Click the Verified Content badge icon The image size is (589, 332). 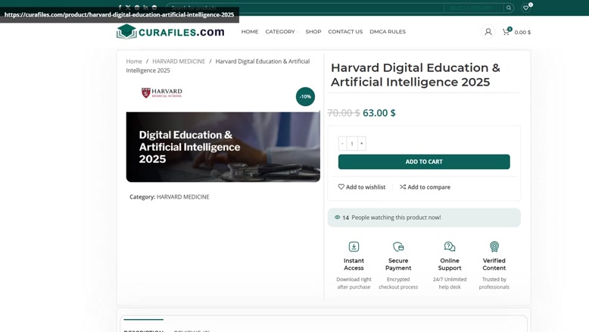pyautogui.click(x=494, y=246)
